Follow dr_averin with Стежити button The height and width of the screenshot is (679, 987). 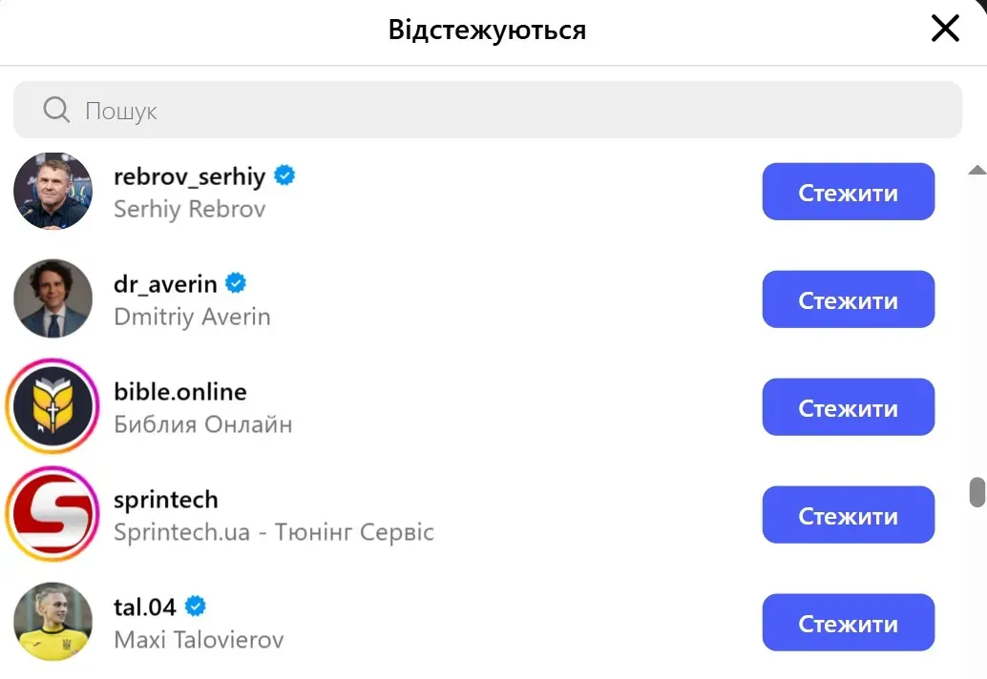[x=848, y=300]
